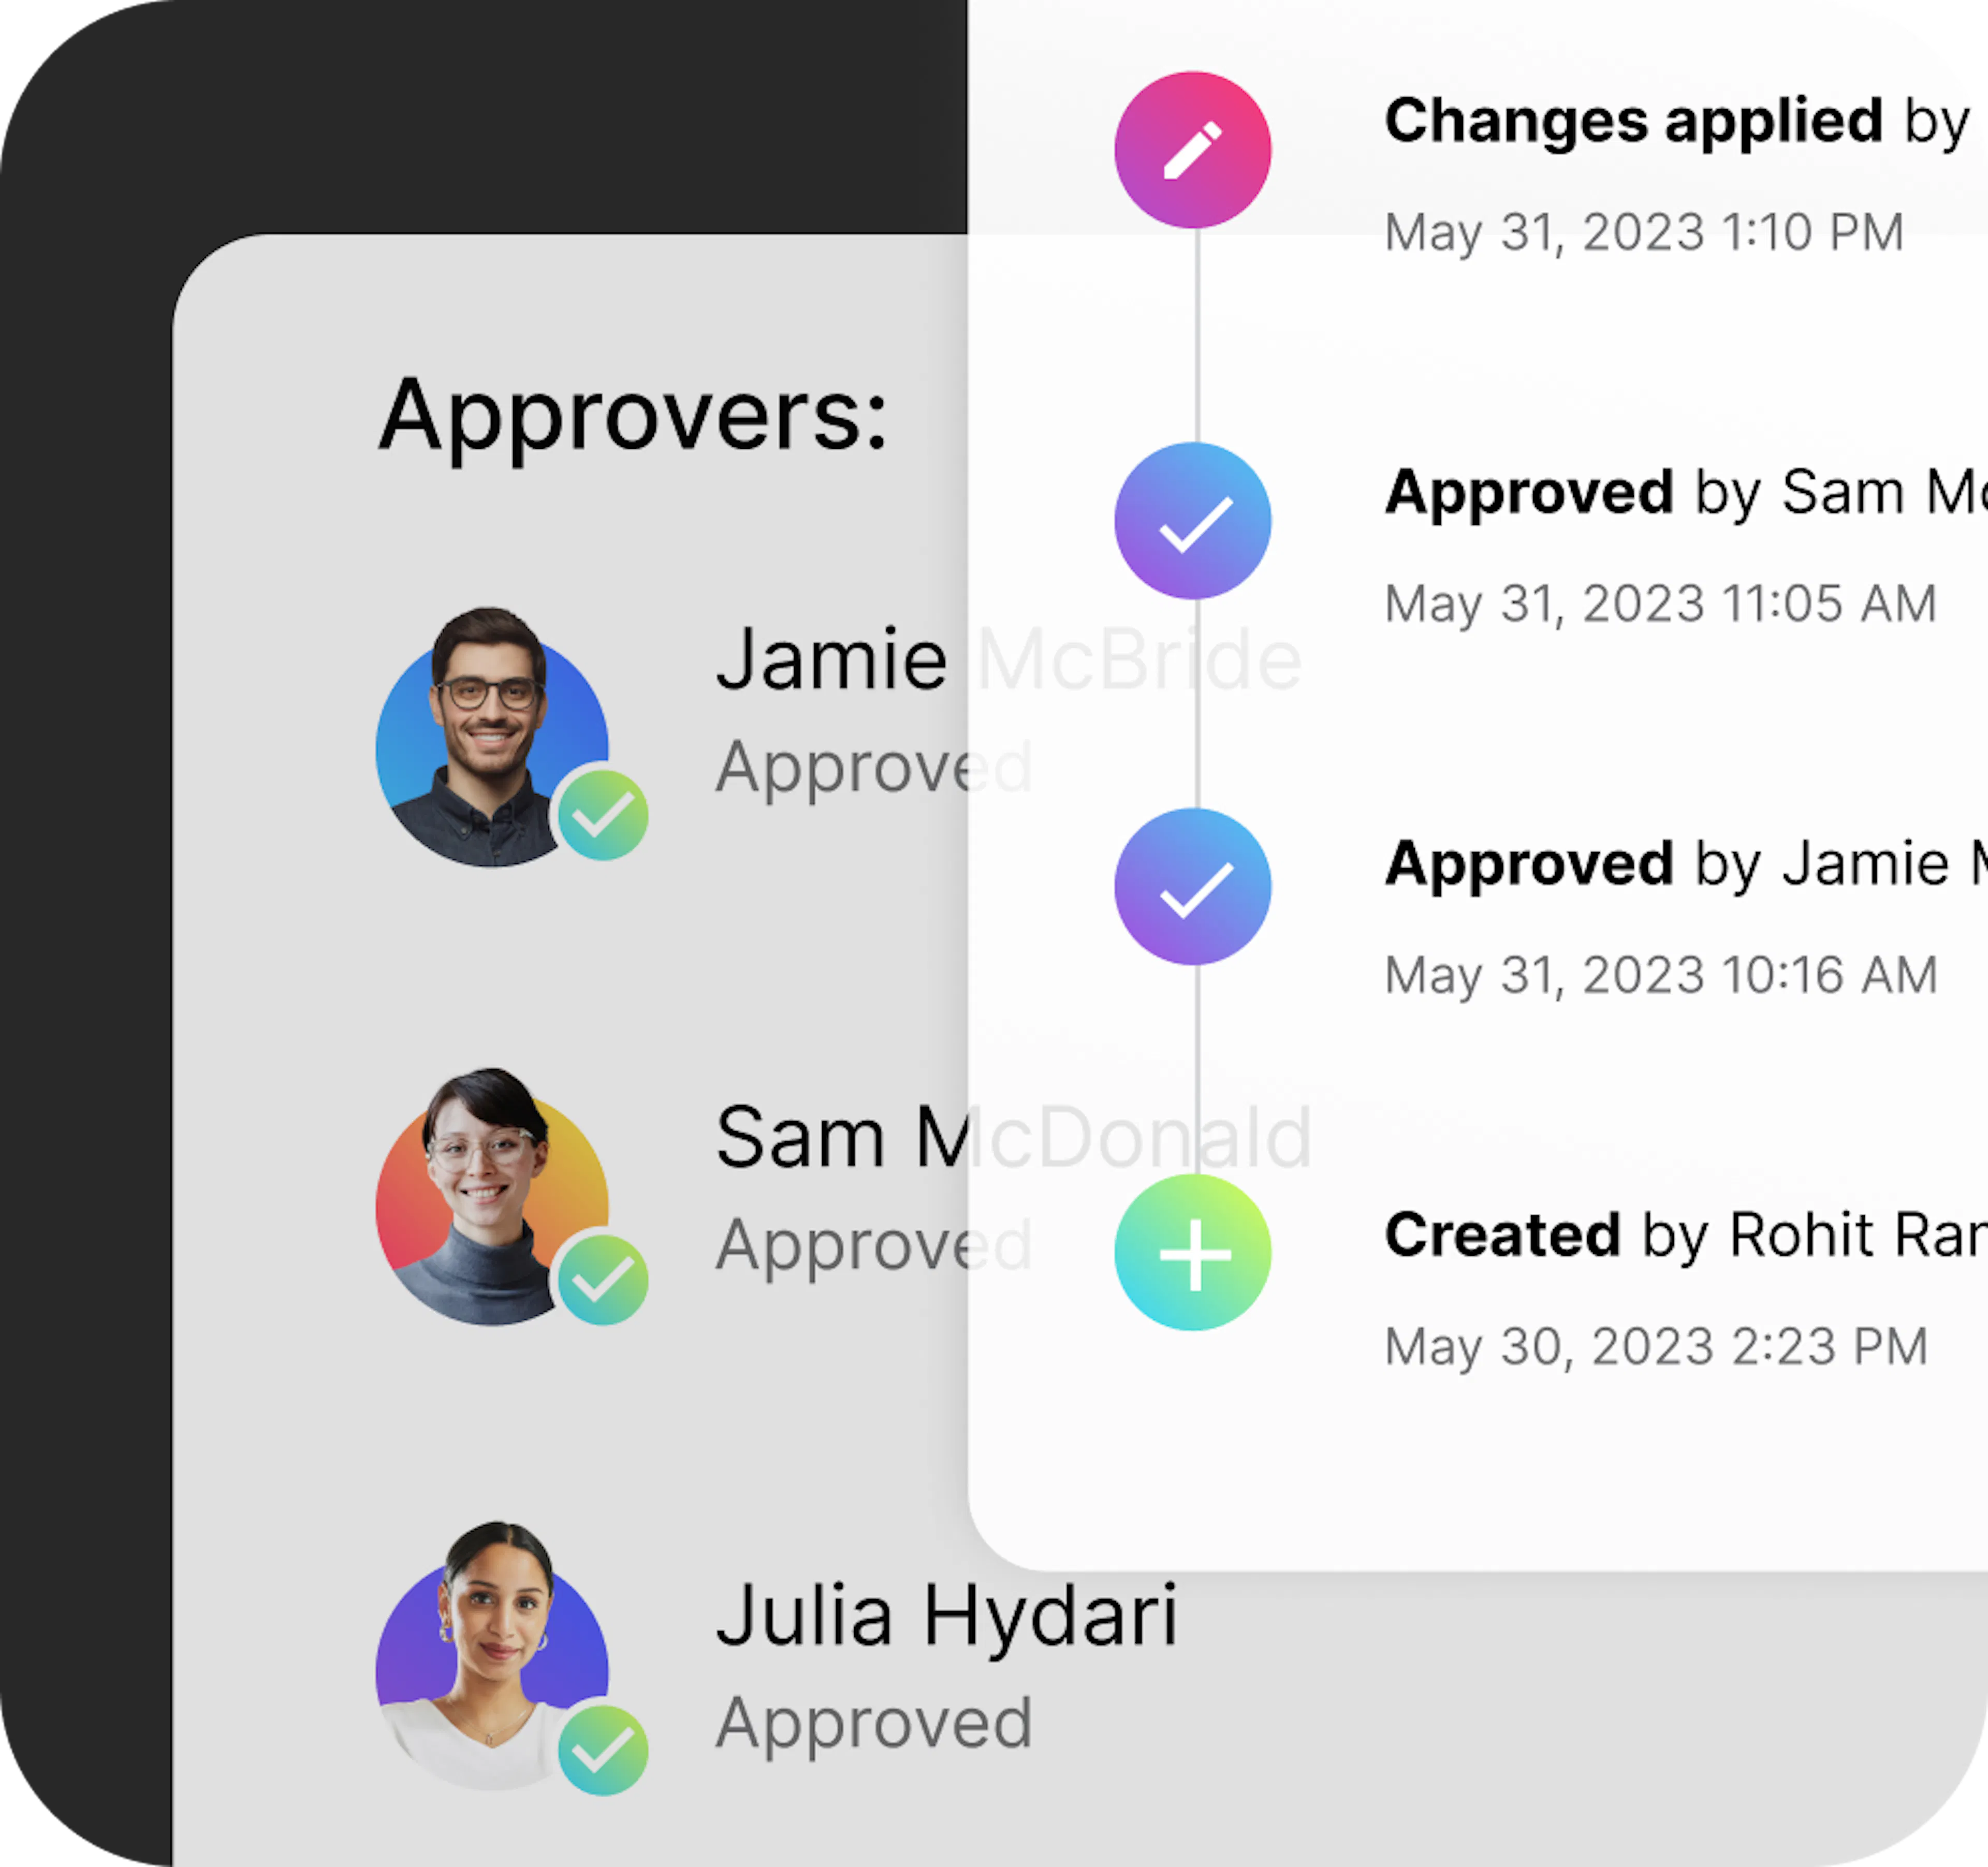Click the May 30, 2023 2:23 PM timestamp

pyautogui.click(x=1656, y=1347)
